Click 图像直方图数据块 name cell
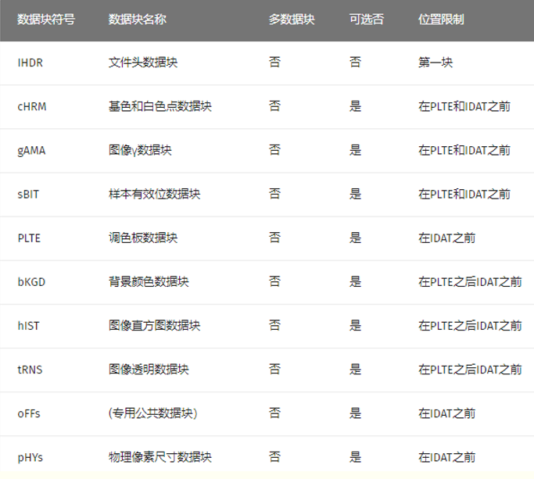The image size is (534, 479). coord(154,326)
